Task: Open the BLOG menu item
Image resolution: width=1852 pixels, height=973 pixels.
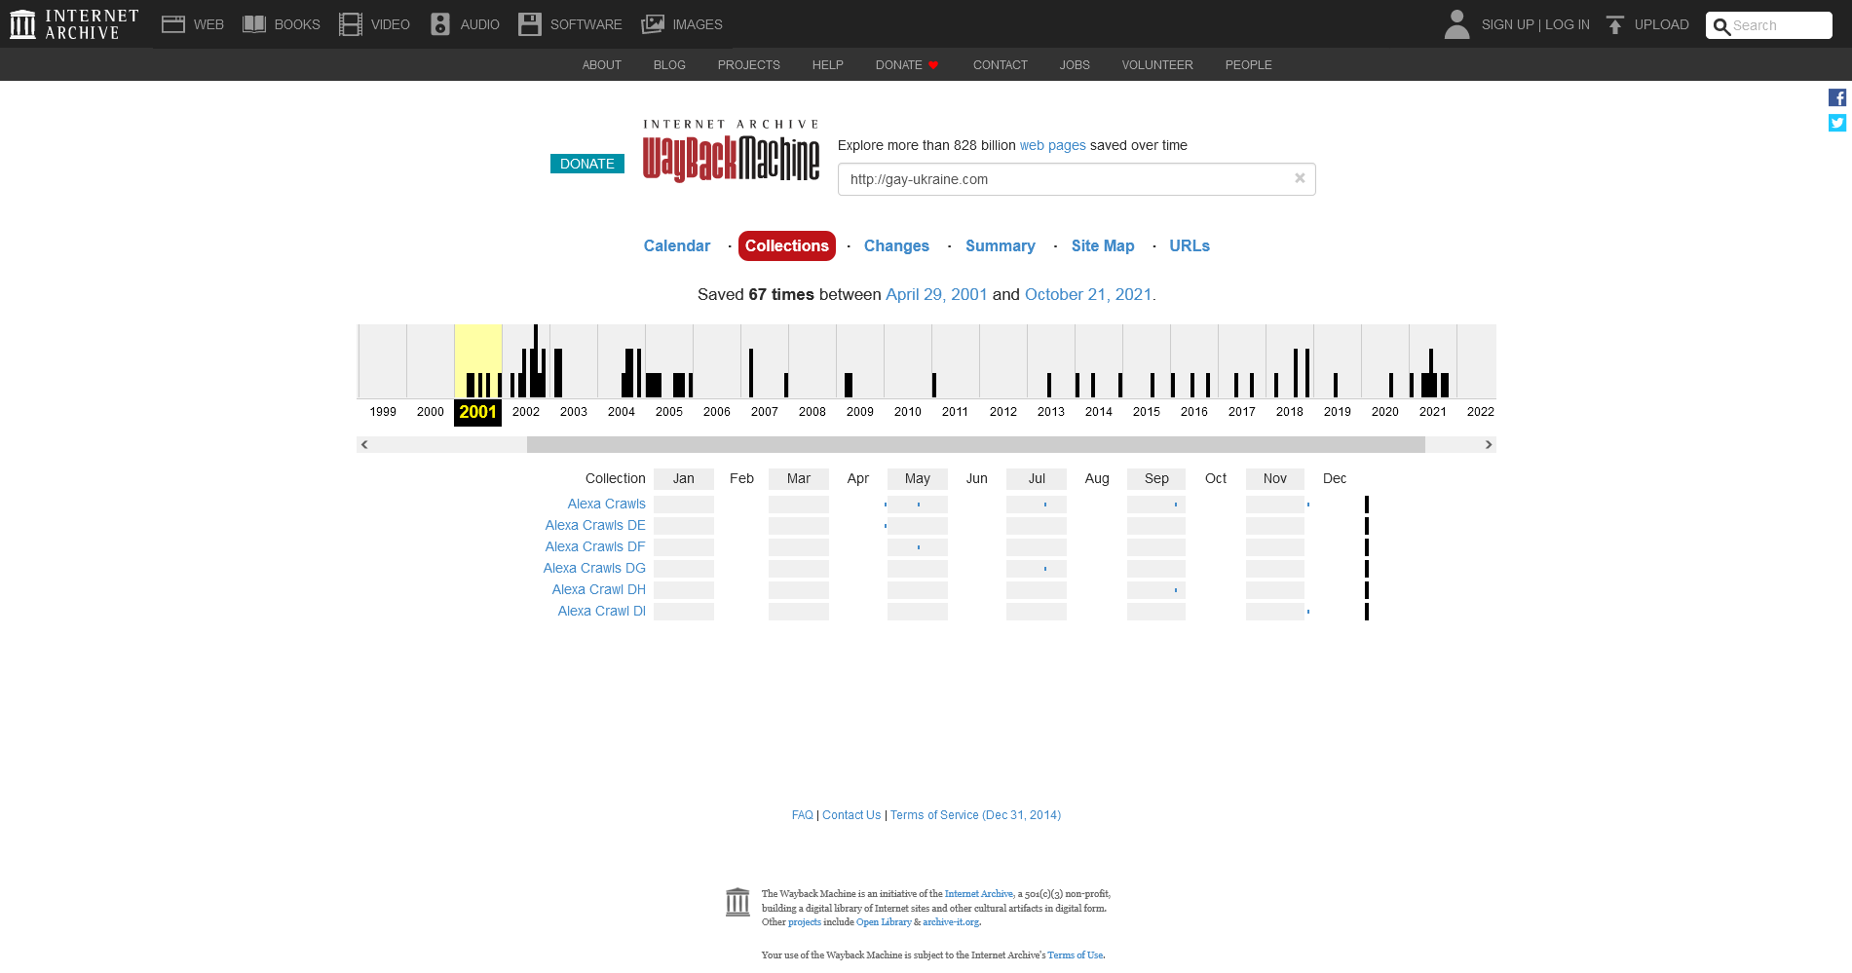Action: pos(669,65)
